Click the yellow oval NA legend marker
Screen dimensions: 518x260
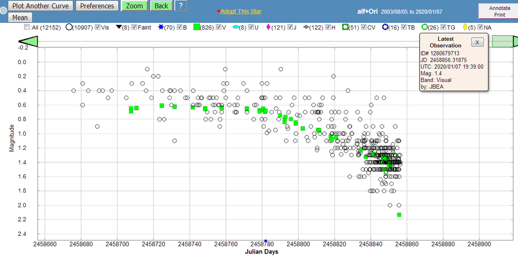[x=466, y=28]
